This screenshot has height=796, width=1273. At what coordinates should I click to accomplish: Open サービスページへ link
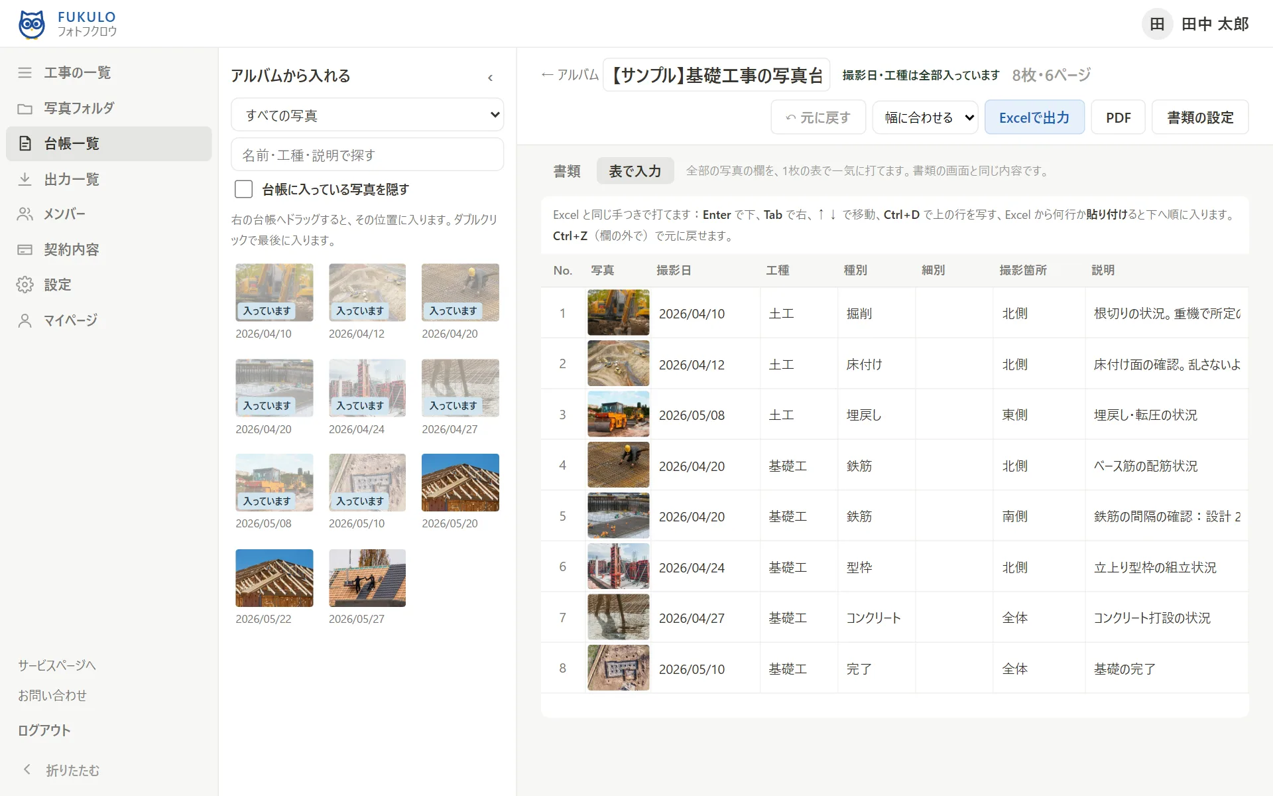(x=57, y=665)
